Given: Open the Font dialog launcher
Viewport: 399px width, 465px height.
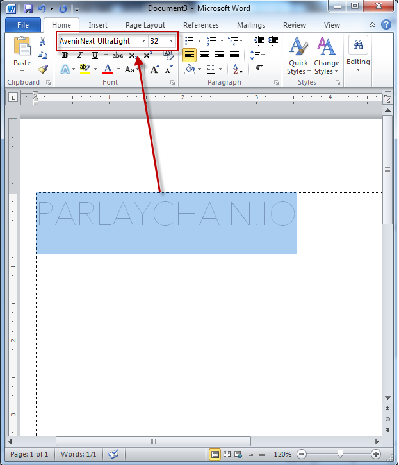Looking at the screenshot, I should coord(172,83).
